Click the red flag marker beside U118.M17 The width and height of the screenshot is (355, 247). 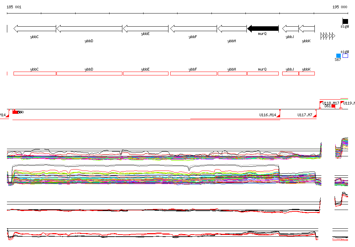(321, 103)
